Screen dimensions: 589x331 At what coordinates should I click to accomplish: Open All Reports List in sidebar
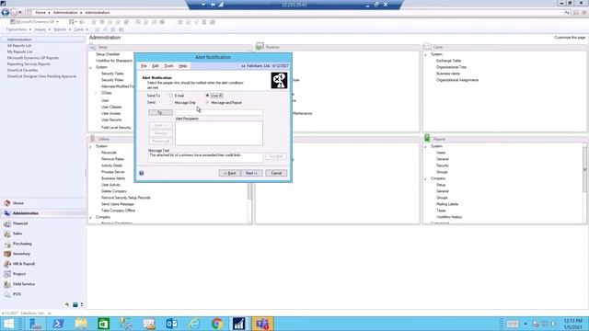tap(19, 46)
